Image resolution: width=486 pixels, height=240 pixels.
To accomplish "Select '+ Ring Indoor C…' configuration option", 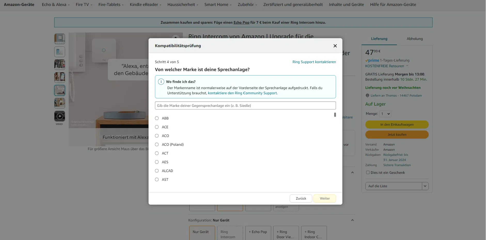I will click(314, 233).
